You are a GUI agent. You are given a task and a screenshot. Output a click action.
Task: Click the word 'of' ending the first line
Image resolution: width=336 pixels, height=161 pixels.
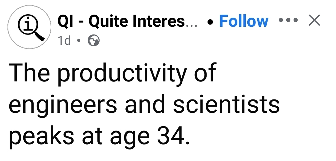[204, 73]
